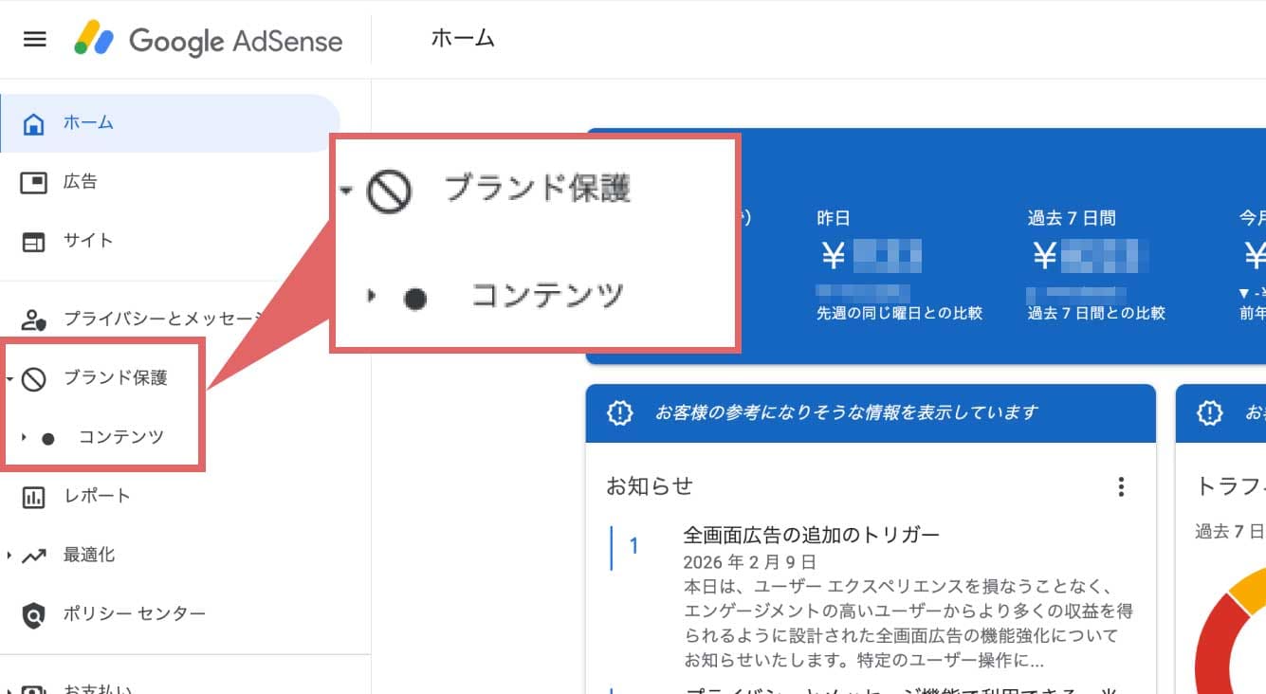Screen dimensions: 1266x694
Task: Open the hamburger main menu
Action: [34, 40]
